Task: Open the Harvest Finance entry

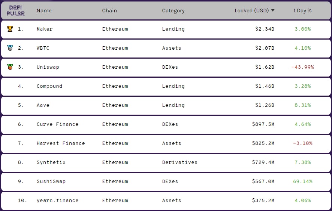Action: 61,143
